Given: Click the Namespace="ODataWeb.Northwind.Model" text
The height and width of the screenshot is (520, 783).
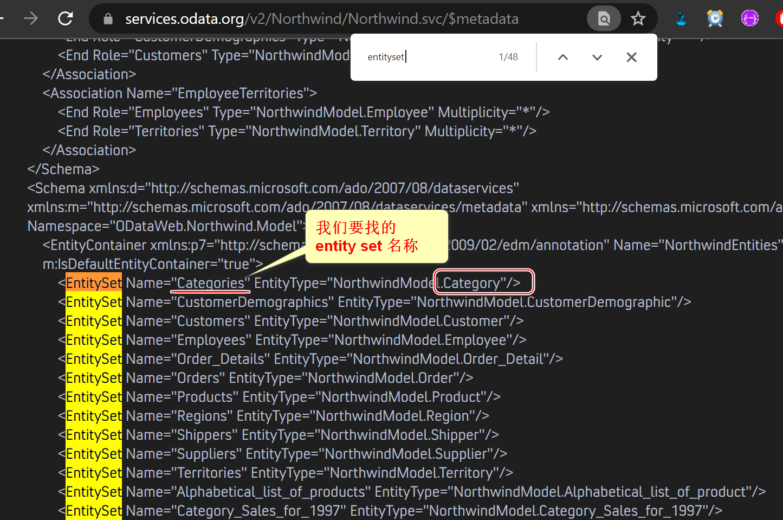Looking at the screenshot, I should (x=167, y=226).
